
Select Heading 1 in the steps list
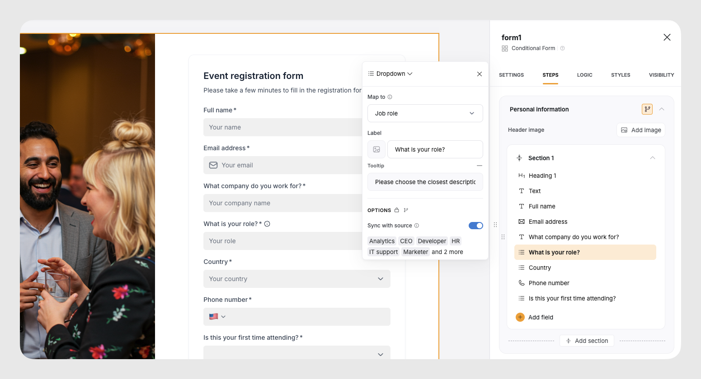tap(585, 176)
